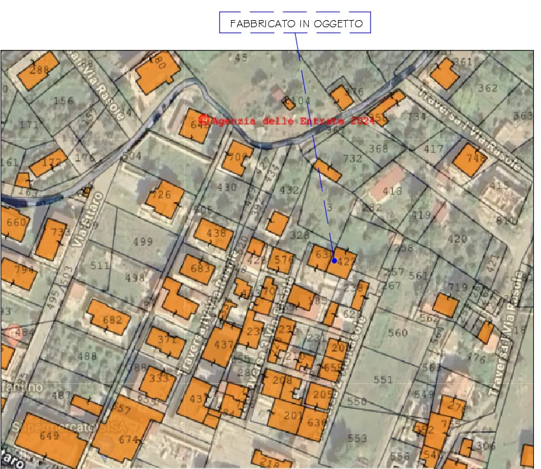Select parcel number 719
The height and width of the screenshot is (469, 541).
457,287
